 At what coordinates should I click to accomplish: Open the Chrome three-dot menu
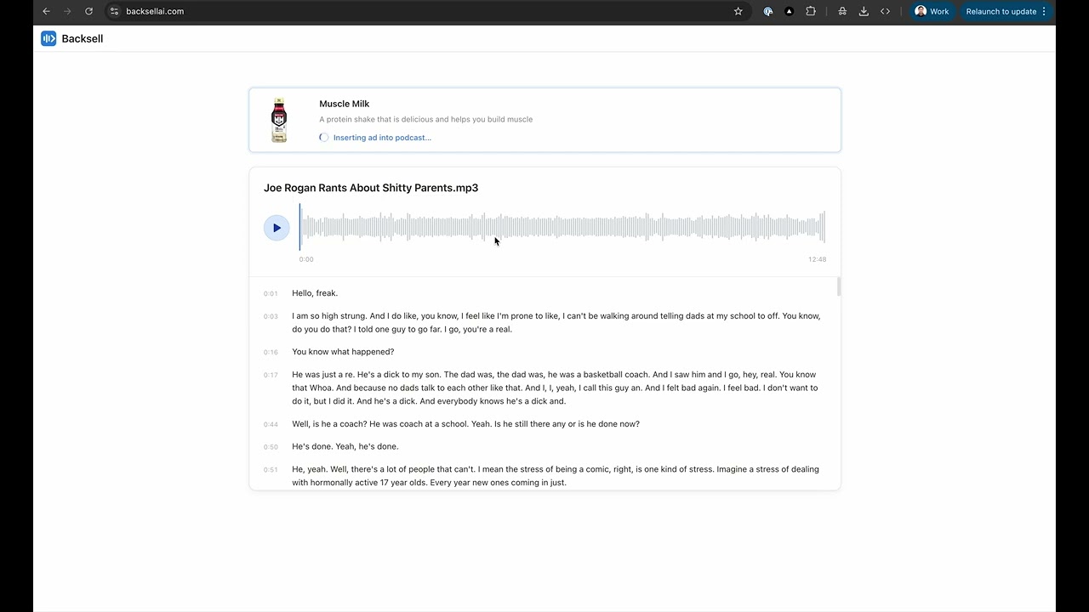coord(1044,11)
